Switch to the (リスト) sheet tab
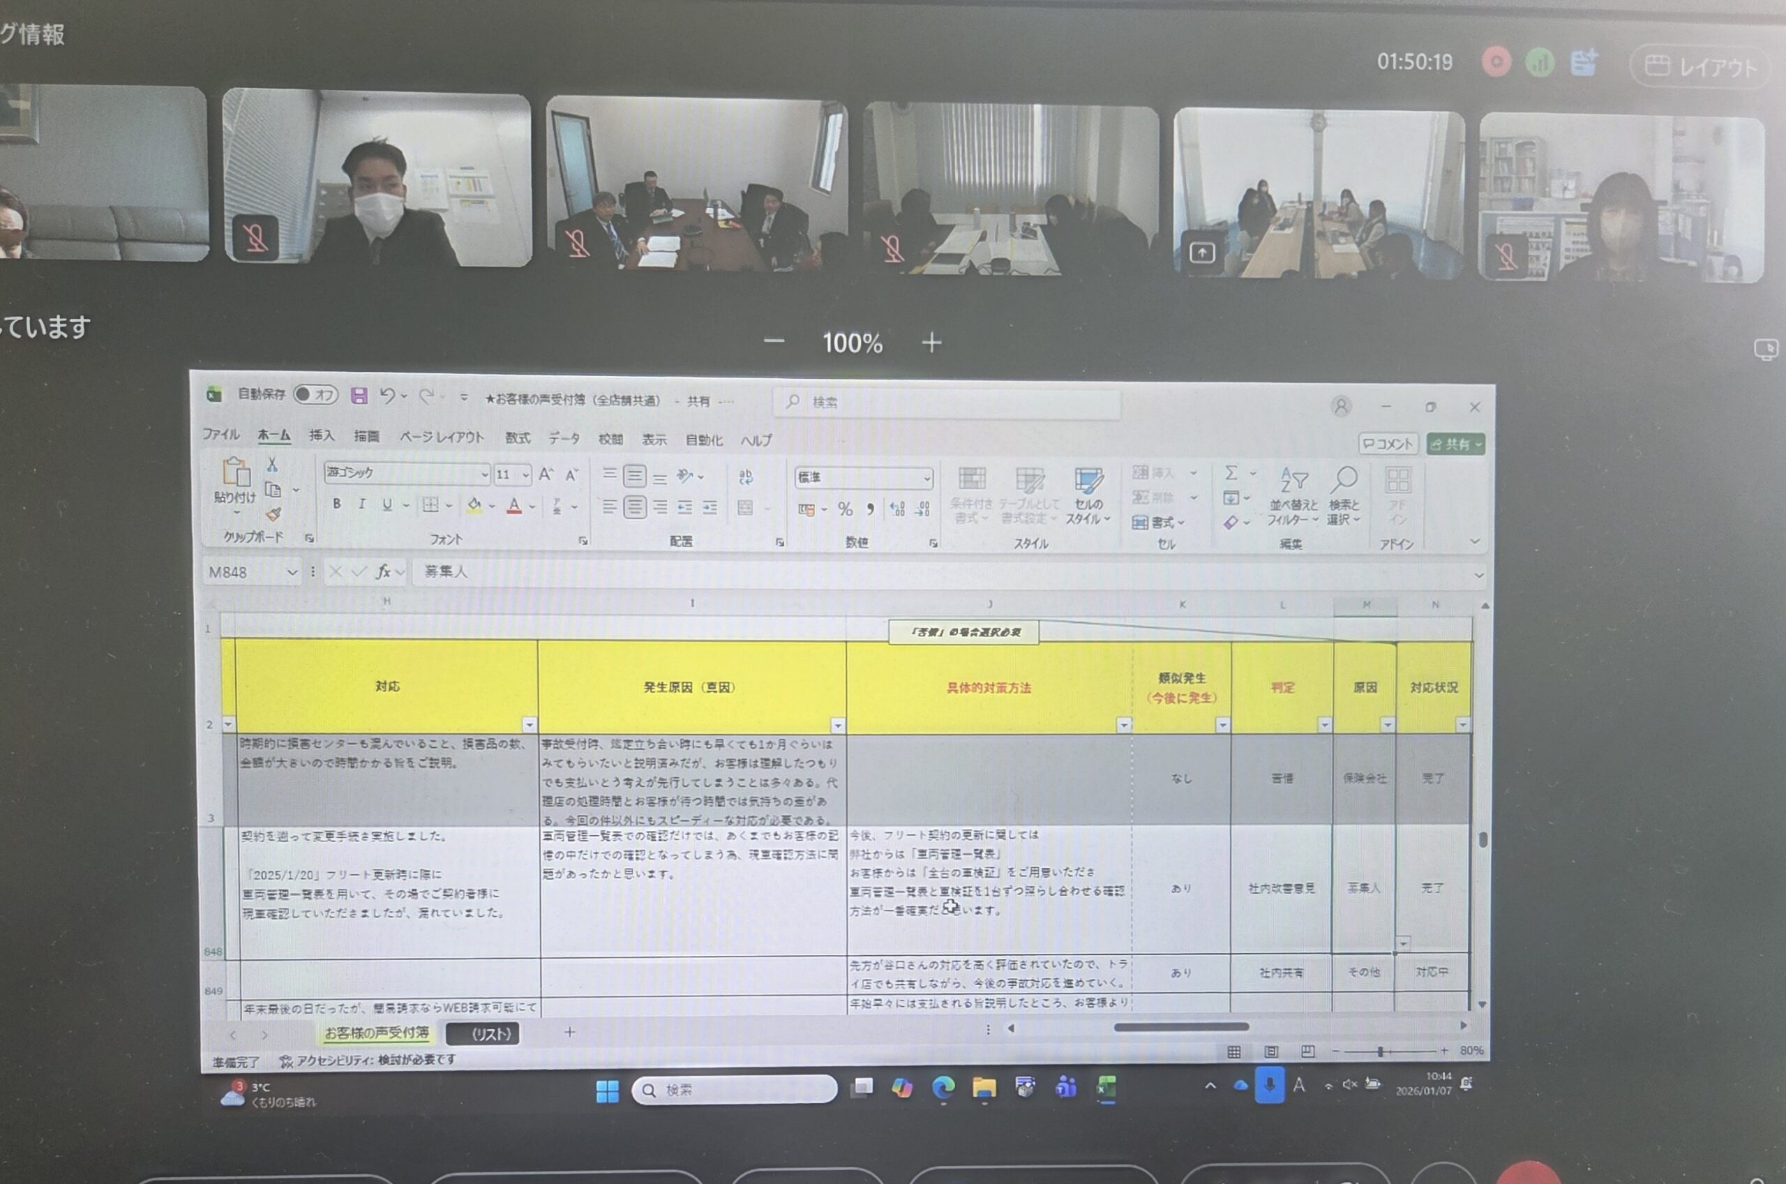 [x=483, y=1034]
